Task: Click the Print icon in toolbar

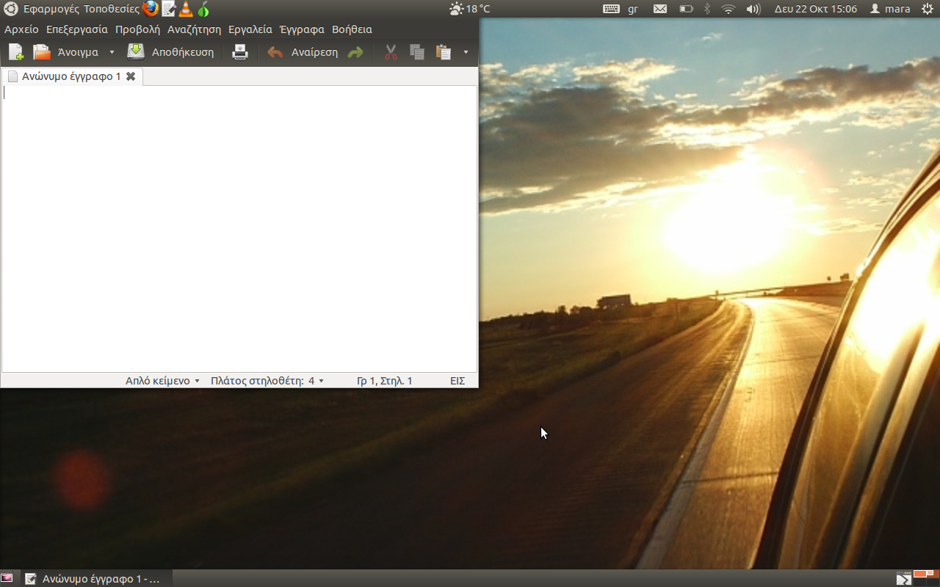Action: (240, 52)
